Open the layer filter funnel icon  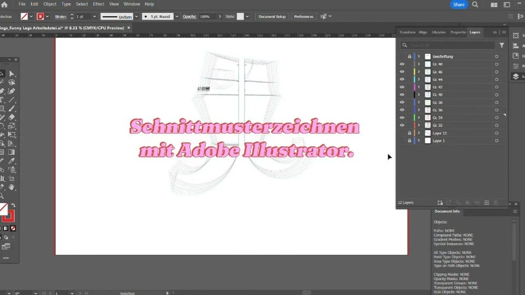coord(502,45)
